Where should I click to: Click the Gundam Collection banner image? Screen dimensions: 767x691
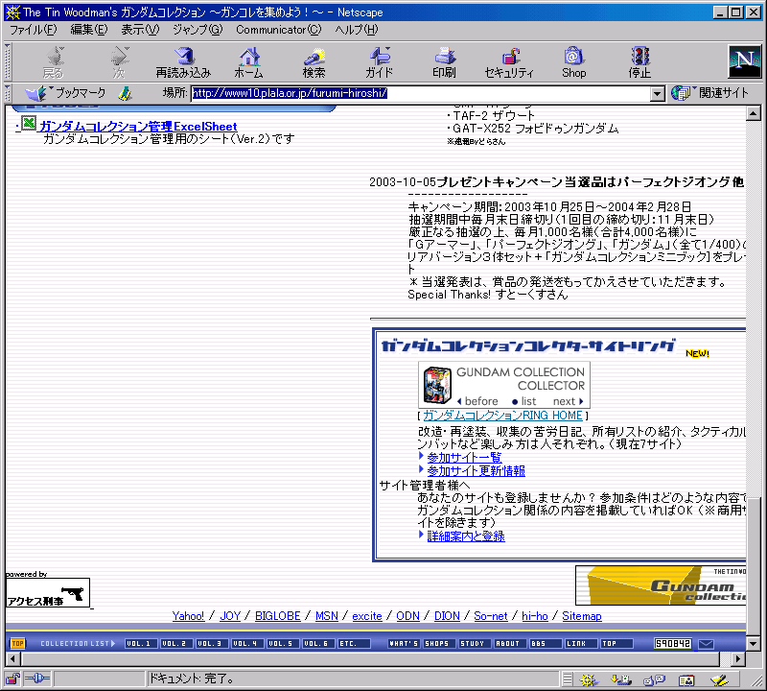tap(661, 585)
